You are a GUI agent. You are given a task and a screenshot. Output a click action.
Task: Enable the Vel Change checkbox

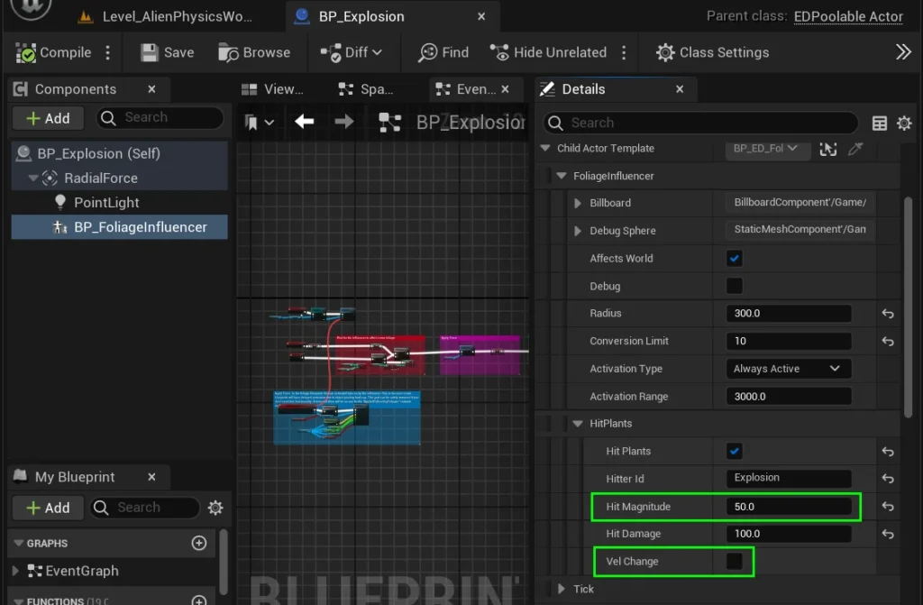[735, 562]
